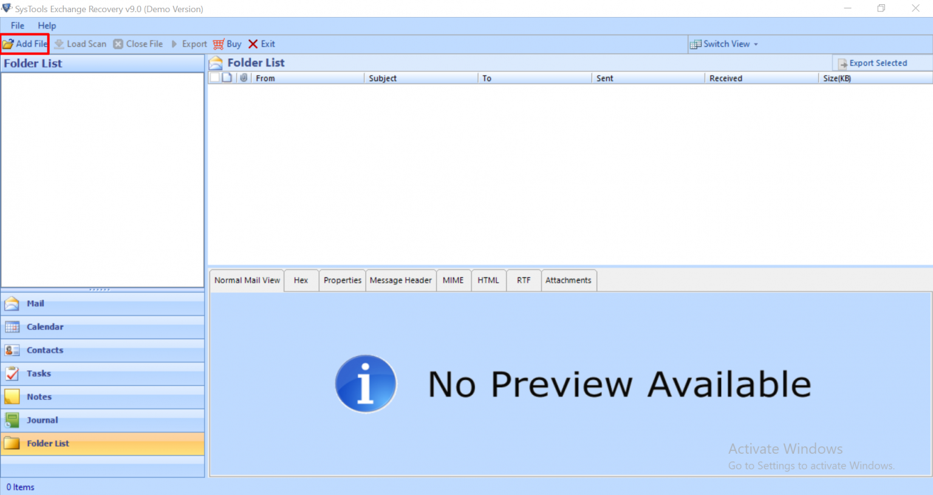The height and width of the screenshot is (495, 933).
Task: Click the Export Selected button
Action: coord(873,63)
